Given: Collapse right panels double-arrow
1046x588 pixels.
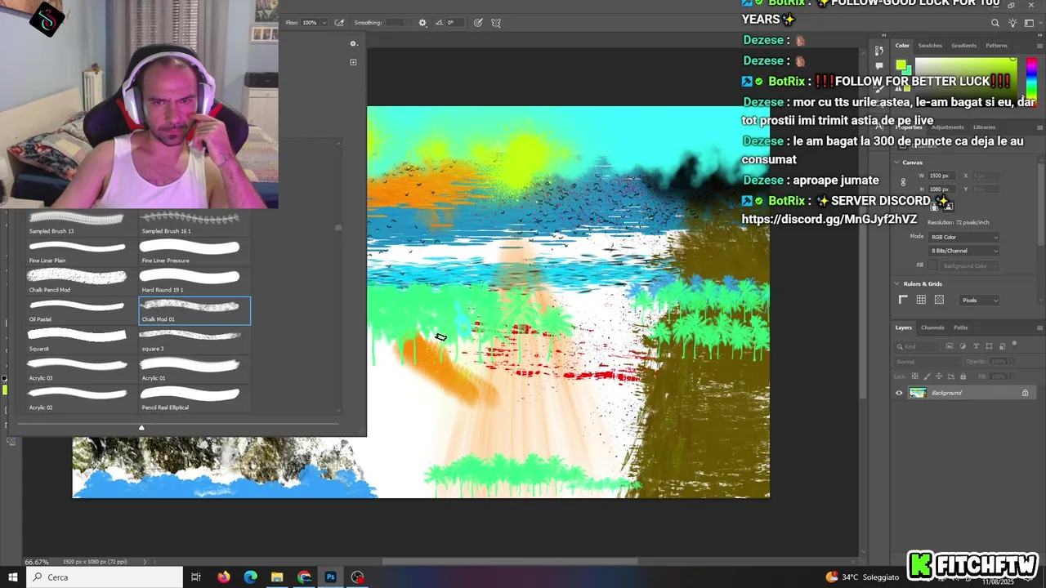Looking at the screenshot, I should (x=1039, y=35).
